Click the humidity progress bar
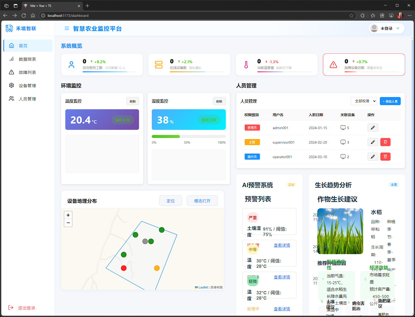Viewport: 415px width, 317px height. click(188, 136)
